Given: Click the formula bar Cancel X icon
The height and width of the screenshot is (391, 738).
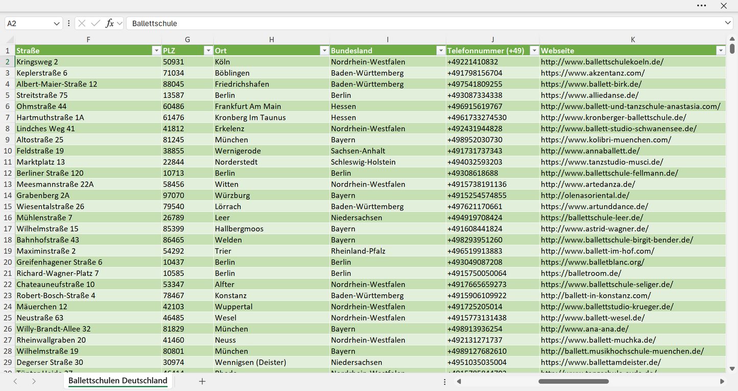Looking at the screenshot, I should (x=82, y=23).
